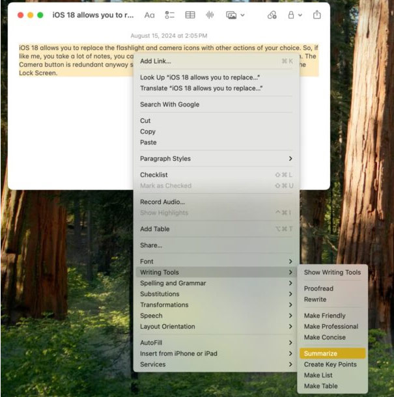The image size is (394, 397).
Task: Select Look Up "iOS 18 allows you to replace…"
Action: point(216,77)
